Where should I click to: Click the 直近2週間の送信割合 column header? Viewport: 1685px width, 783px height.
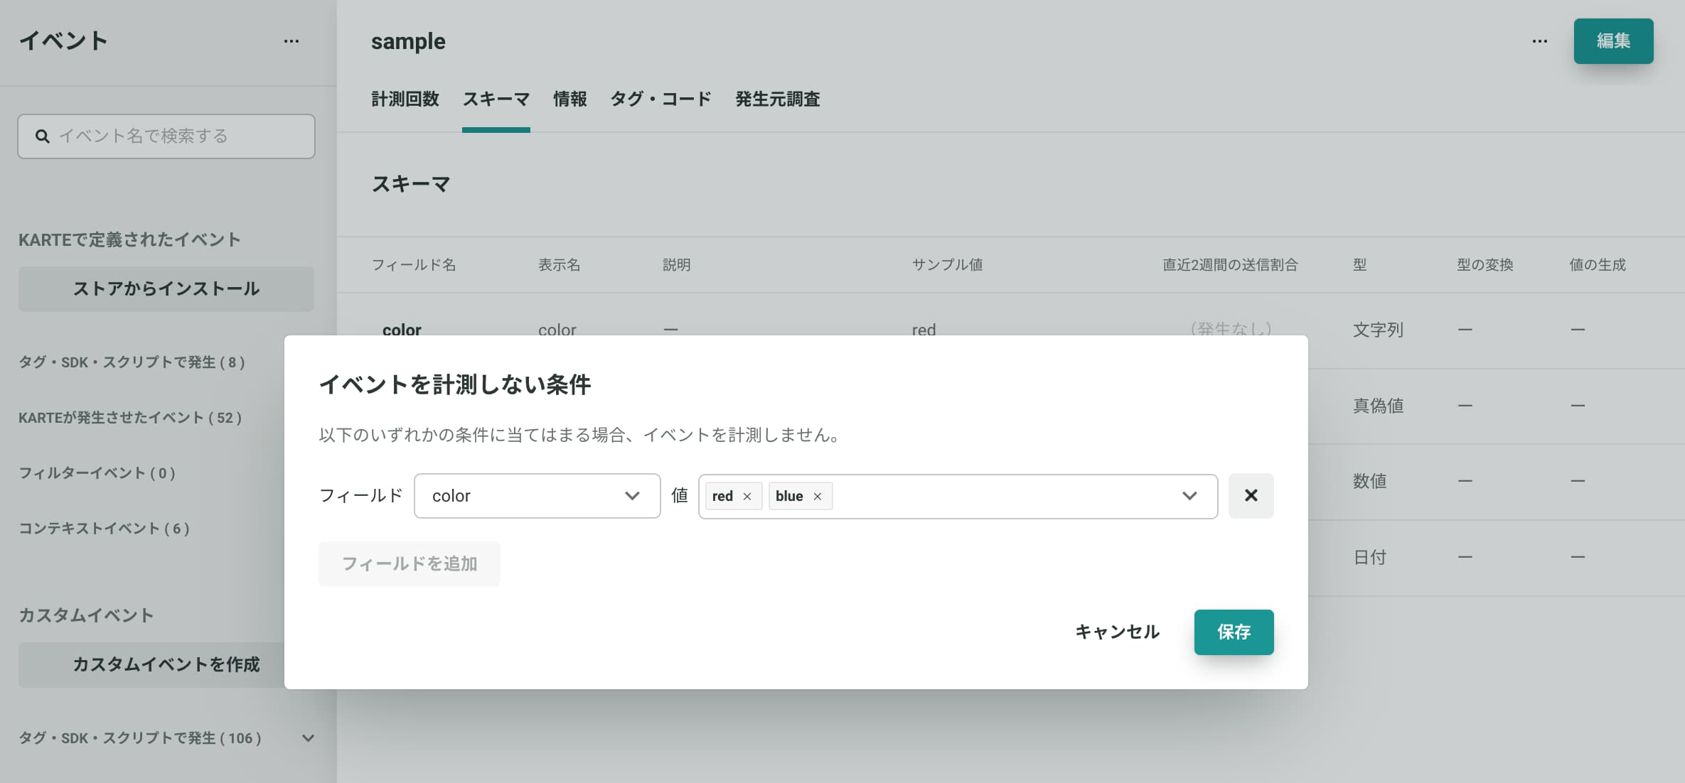click(x=1230, y=265)
